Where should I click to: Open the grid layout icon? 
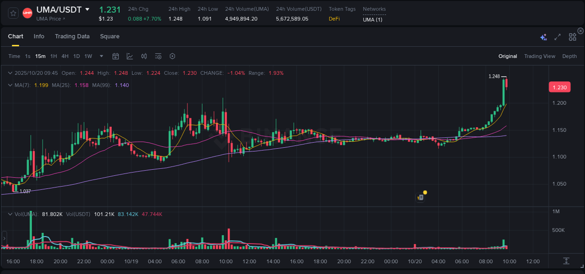coord(572,36)
